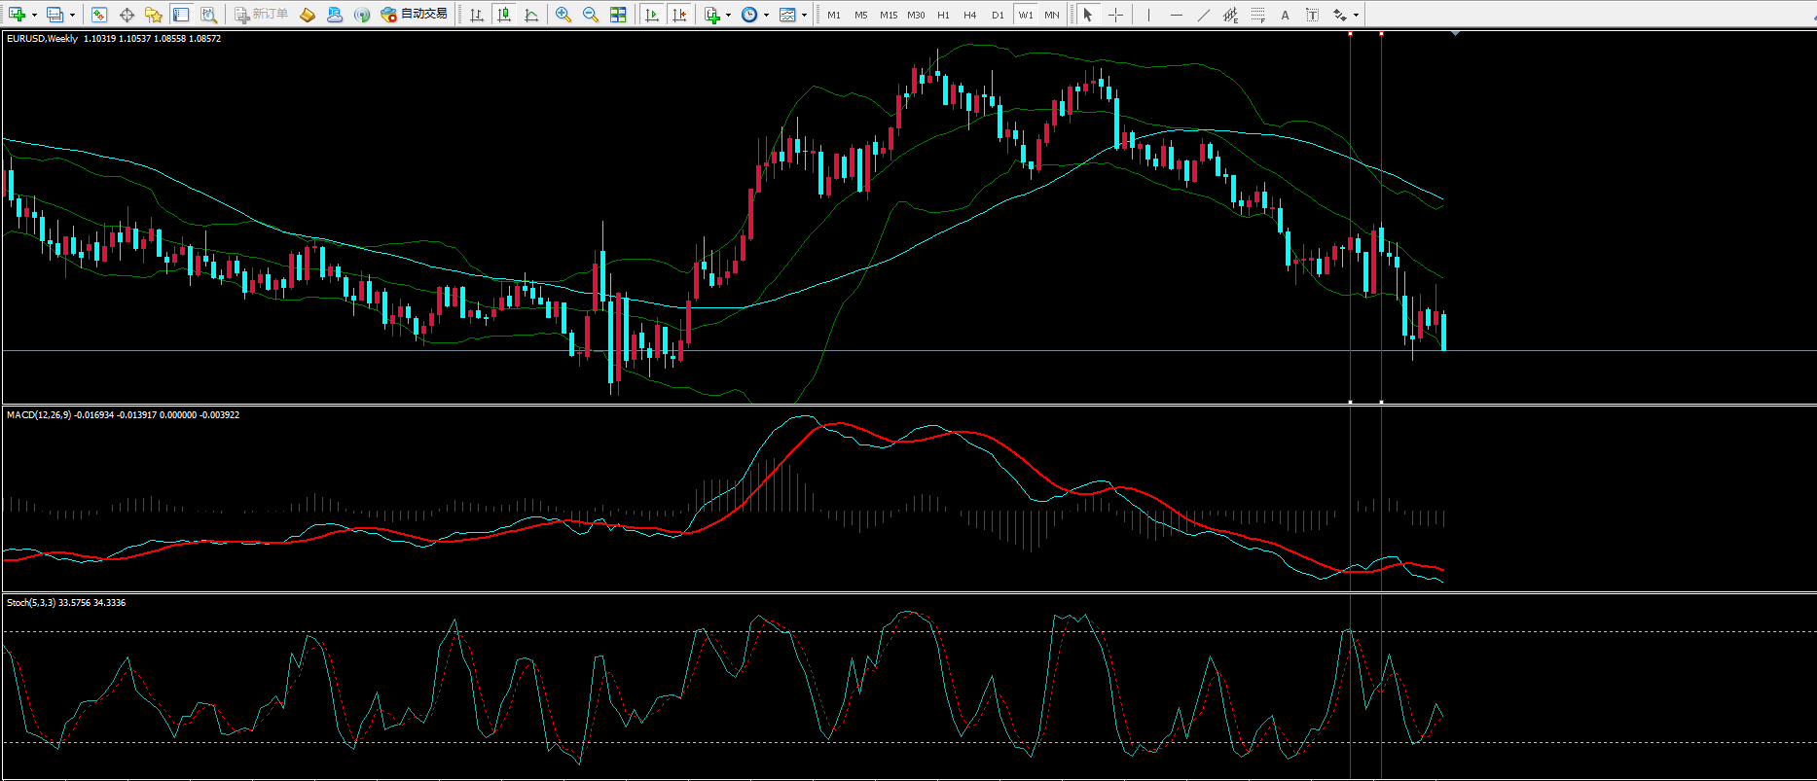
Task: Select the crosshair cursor tool
Action: coord(1115,15)
